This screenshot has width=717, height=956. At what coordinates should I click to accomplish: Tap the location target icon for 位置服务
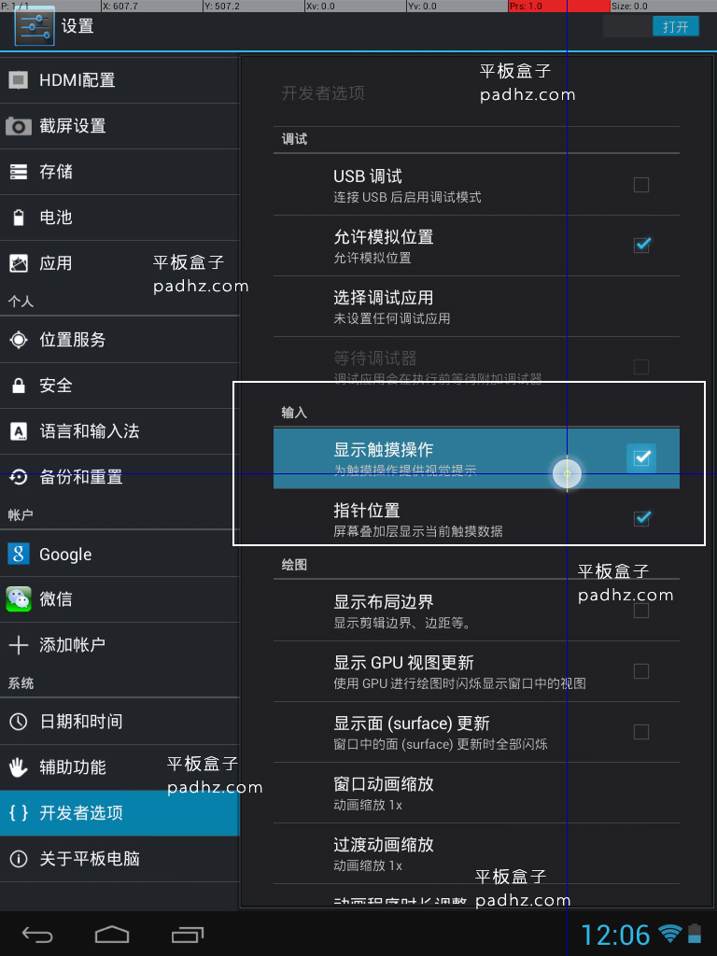[x=19, y=340]
